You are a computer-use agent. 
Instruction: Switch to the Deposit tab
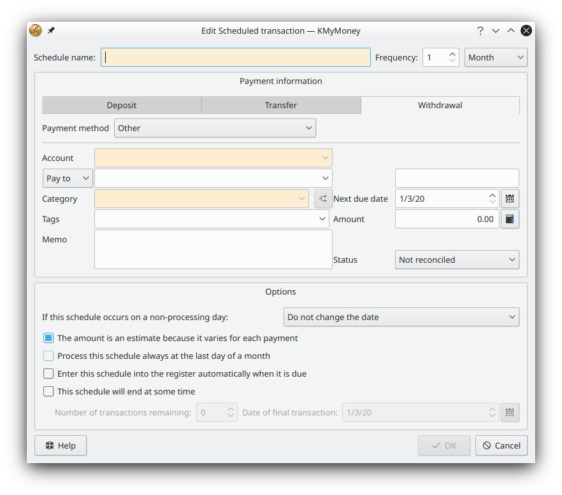click(x=122, y=105)
